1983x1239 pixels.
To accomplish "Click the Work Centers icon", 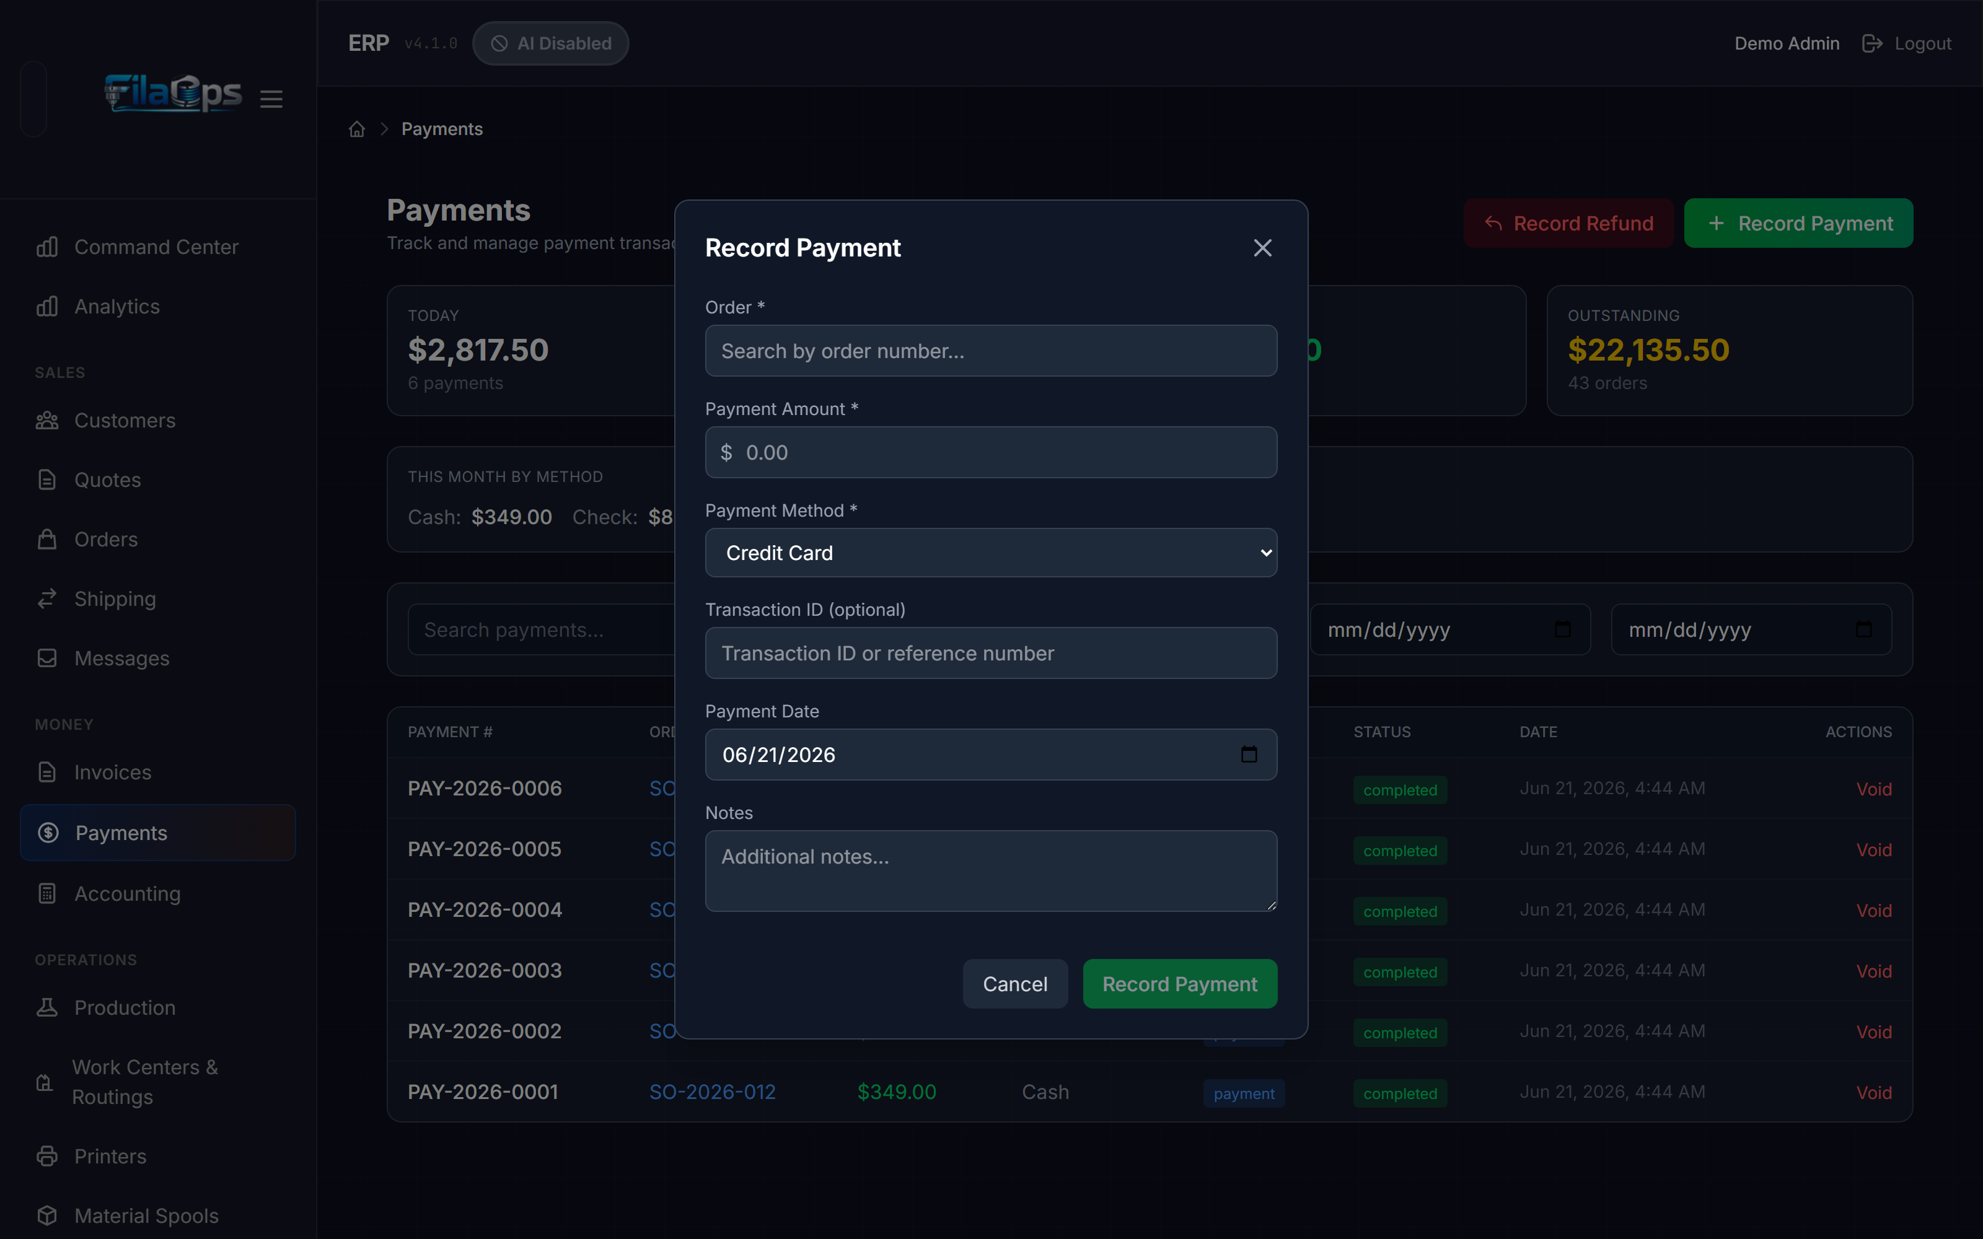I will 45,1082.
